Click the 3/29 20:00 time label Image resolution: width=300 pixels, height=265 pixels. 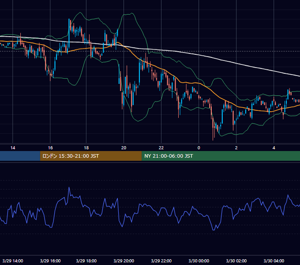click(x=124, y=261)
